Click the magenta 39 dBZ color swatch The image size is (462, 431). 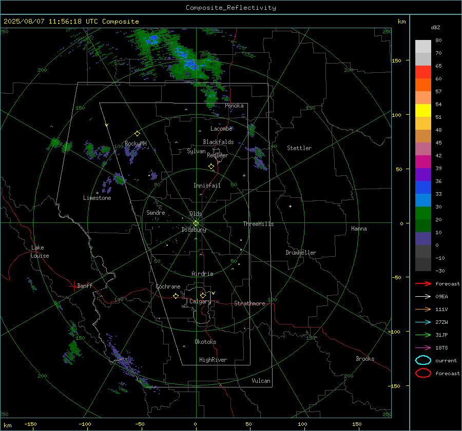[423, 162]
